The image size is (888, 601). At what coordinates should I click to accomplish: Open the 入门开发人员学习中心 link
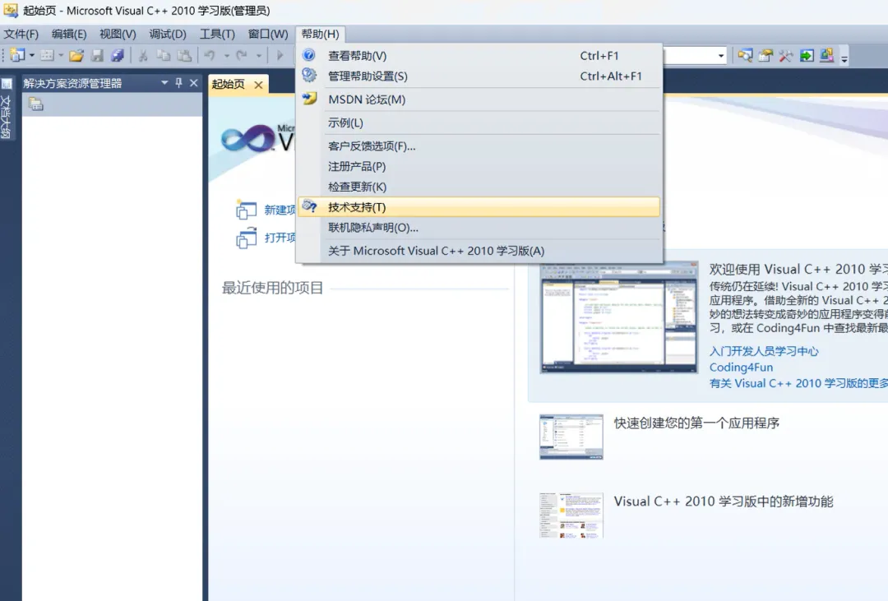tap(764, 351)
